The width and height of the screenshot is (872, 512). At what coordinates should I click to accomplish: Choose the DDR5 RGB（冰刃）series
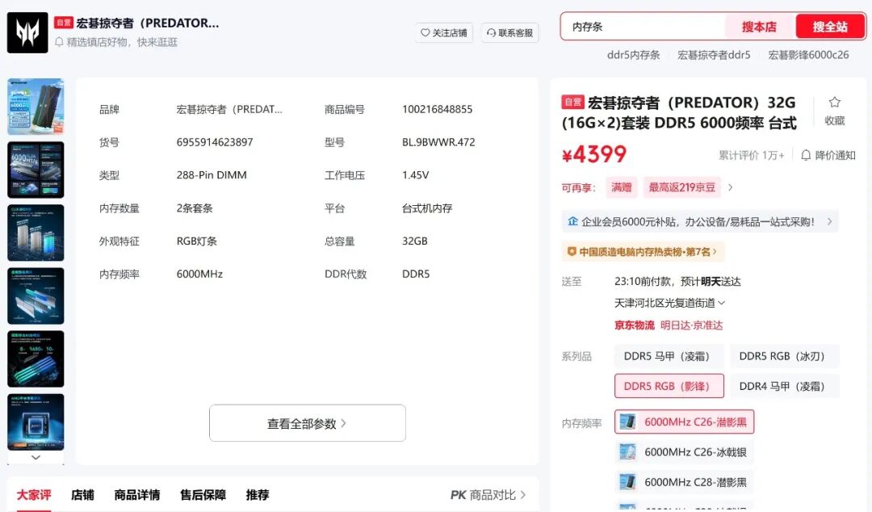784,356
